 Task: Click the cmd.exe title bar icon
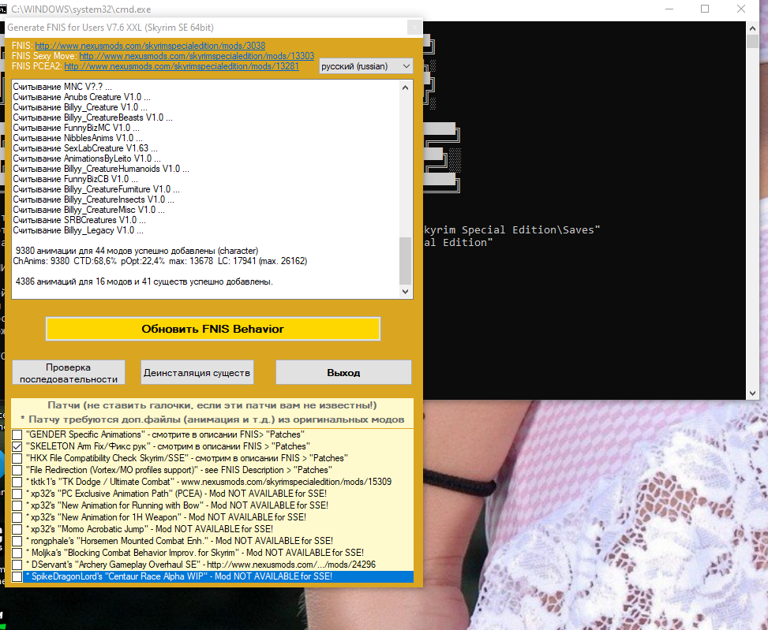(5, 7)
